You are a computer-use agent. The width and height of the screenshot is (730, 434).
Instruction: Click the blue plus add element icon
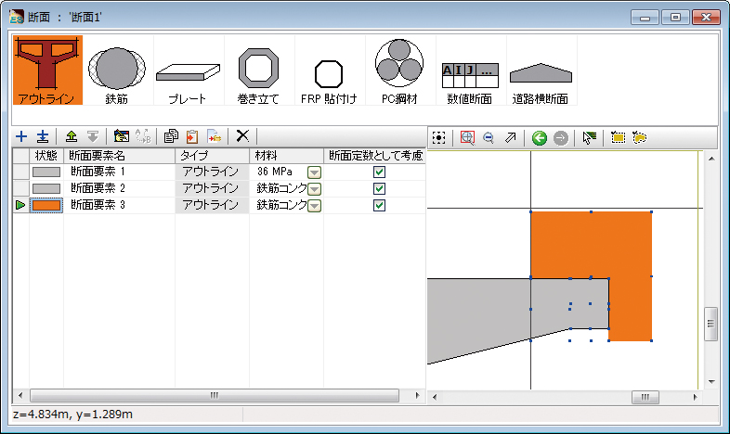point(21,136)
